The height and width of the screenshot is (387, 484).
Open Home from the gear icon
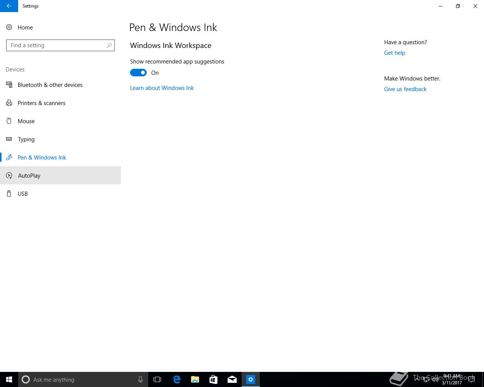(9, 27)
